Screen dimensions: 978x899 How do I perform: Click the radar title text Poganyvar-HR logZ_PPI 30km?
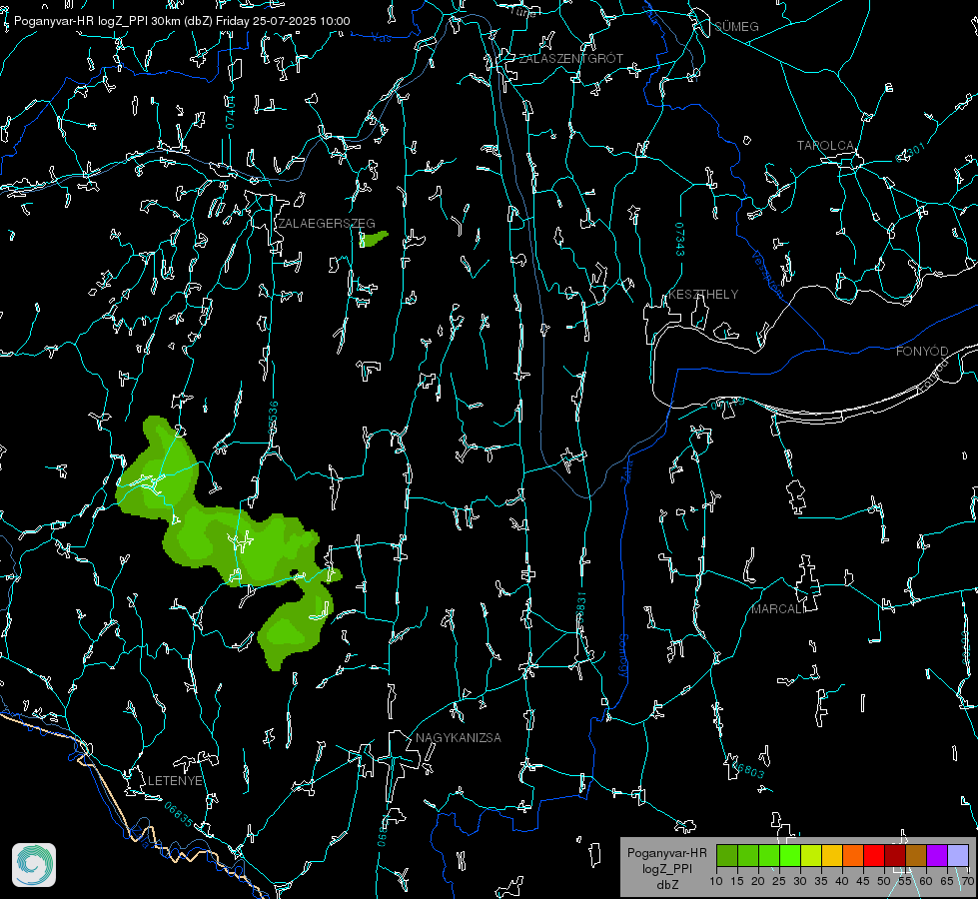coord(97,21)
